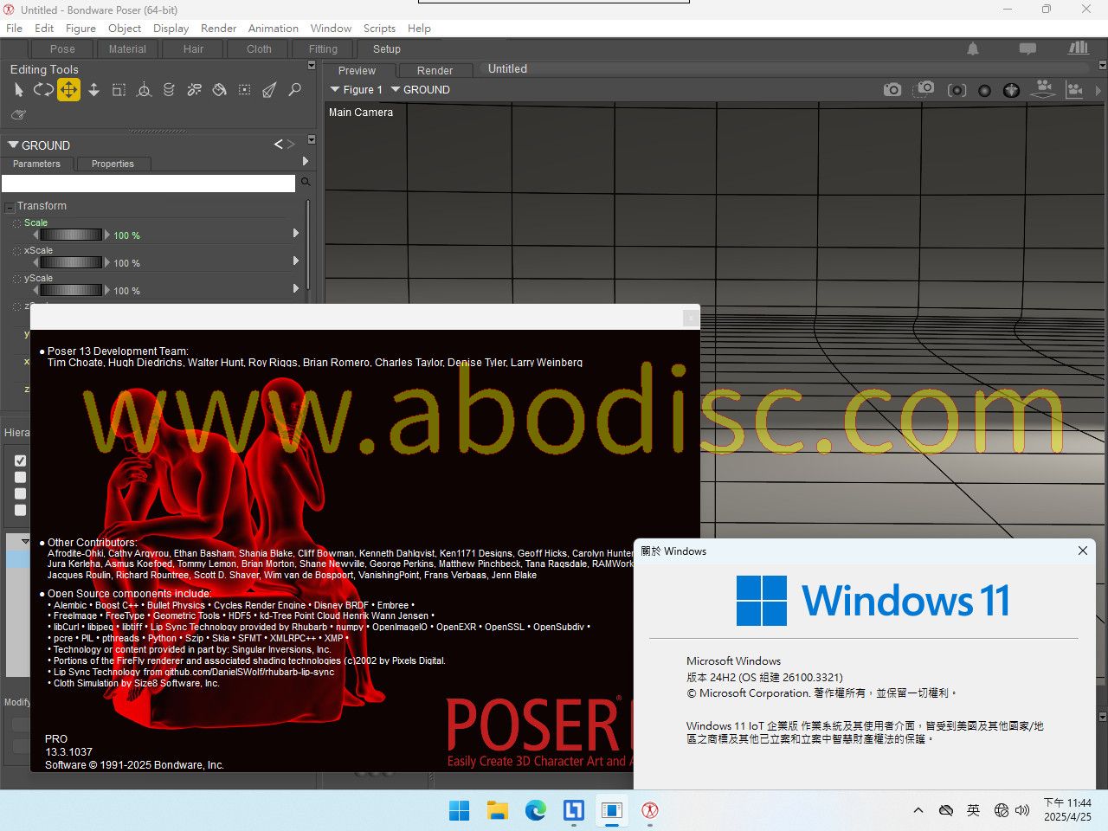1108x831 pixels.
Task: Click the Scale value 100 %
Action: 126,235
